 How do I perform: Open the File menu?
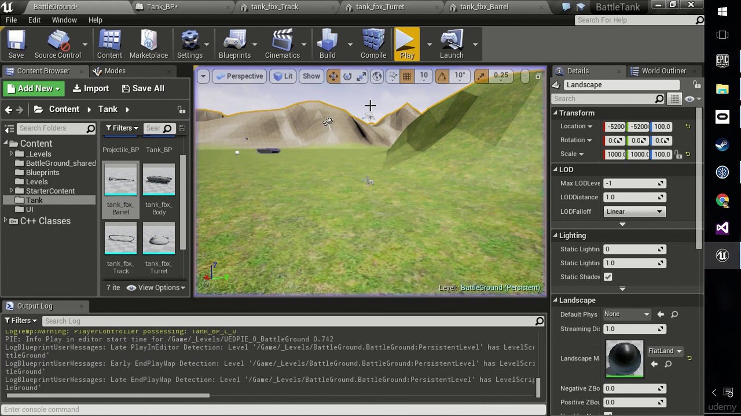pos(11,20)
